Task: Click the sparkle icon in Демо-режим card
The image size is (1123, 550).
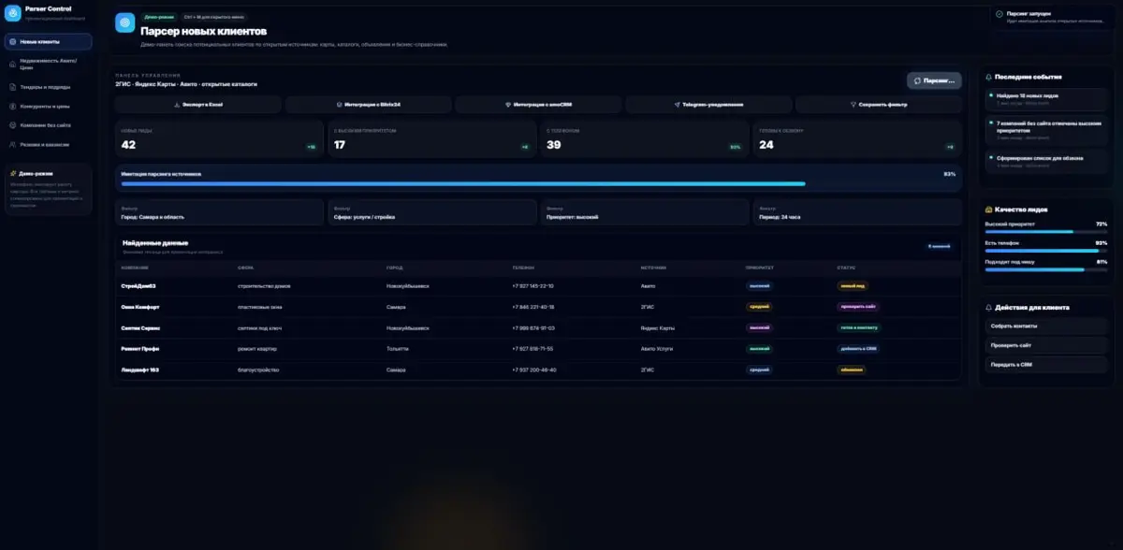Action: [x=12, y=173]
